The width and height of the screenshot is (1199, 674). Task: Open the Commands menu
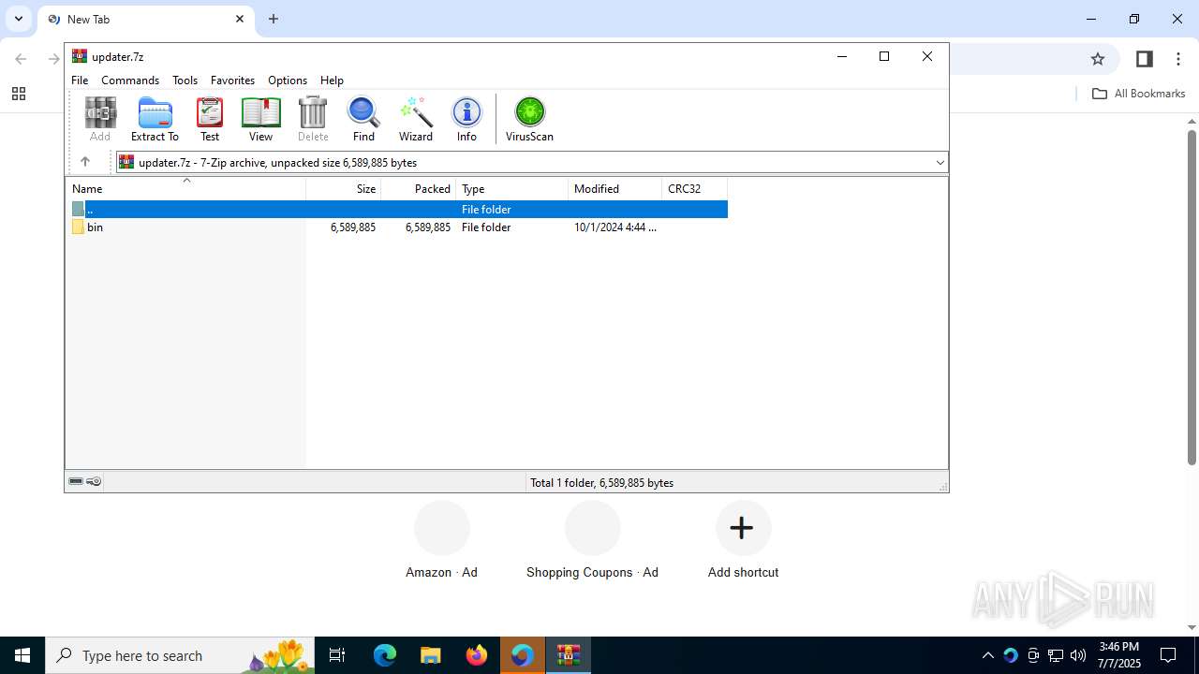coord(130,81)
